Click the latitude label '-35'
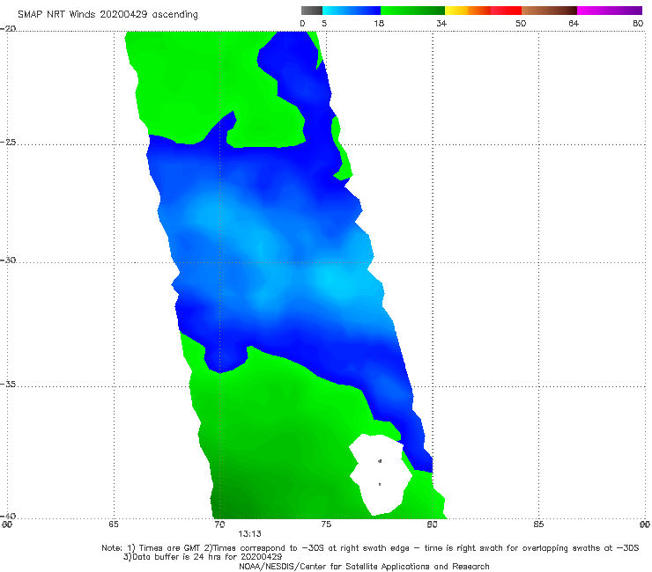The width and height of the screenshot is (652, 572). pyautogui.click(x=8, y=384)
